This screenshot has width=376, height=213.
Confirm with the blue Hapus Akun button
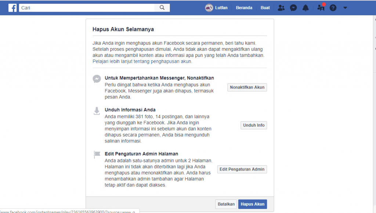click(x=253, y=204)
